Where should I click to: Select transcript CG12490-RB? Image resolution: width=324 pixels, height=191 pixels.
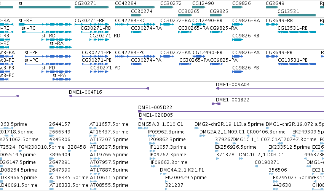pyautogui.click(x=199, y=24)
